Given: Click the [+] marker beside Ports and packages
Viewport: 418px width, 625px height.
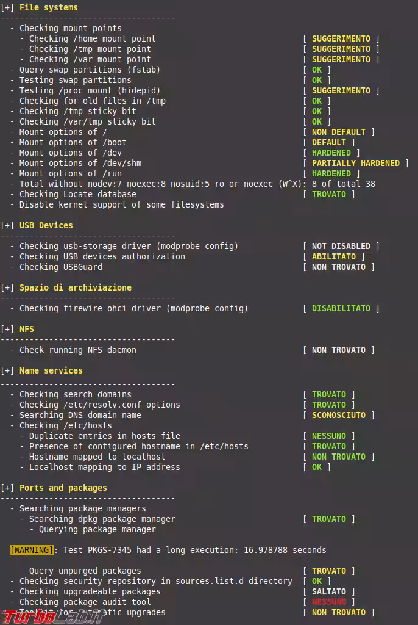Looking at the screenshot, I should coord(7,488).
